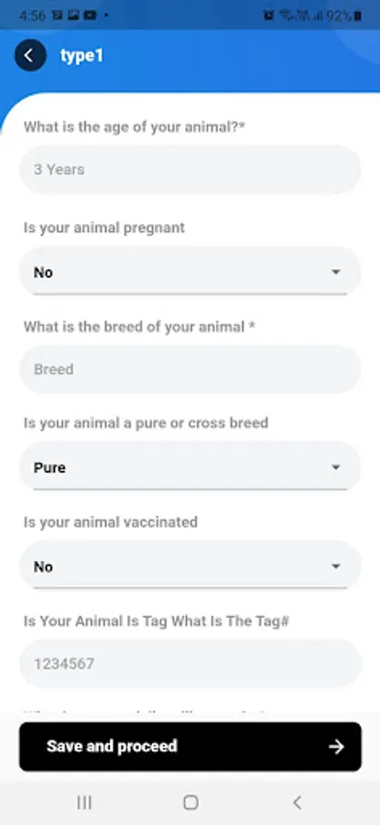Tap the YouTube notification icon in status bar
This screenshot has height=825, width=380.
90,16
